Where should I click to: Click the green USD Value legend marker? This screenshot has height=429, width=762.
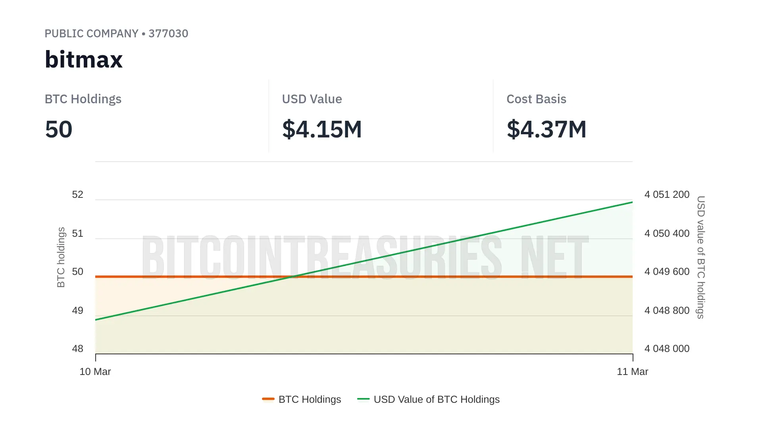(364, 399)
